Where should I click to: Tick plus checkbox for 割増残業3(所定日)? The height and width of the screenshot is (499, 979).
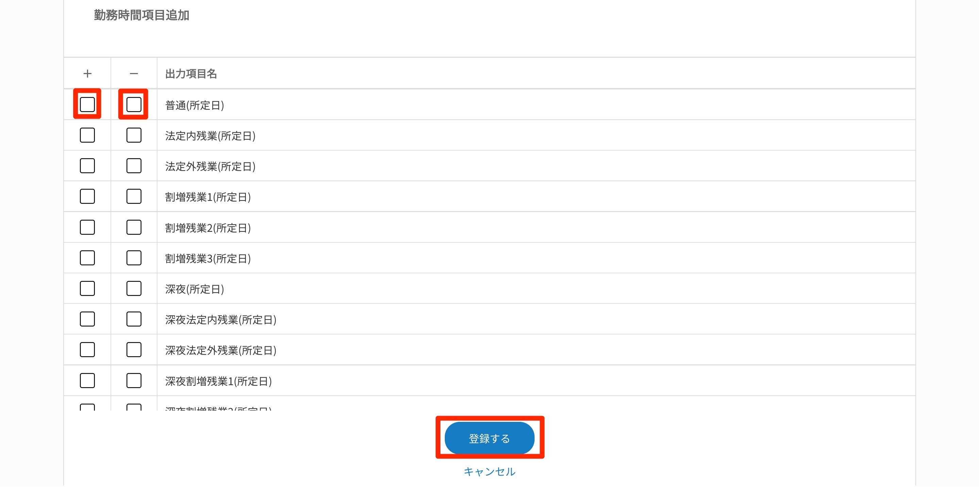(87, 258)
